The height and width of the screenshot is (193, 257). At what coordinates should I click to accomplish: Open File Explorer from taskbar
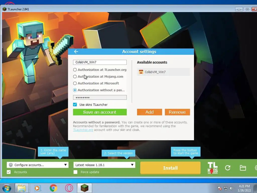[22, 188]
